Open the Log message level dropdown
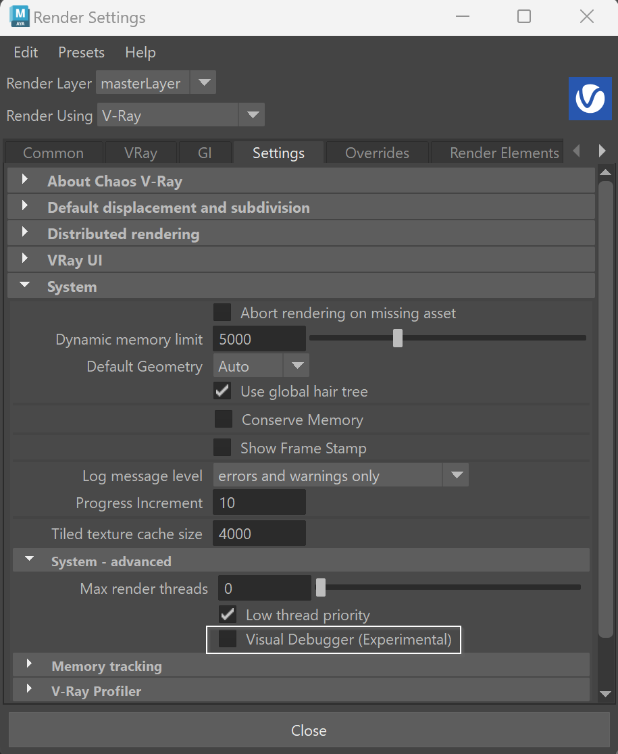618x754 pixels. tap(340, 475)
